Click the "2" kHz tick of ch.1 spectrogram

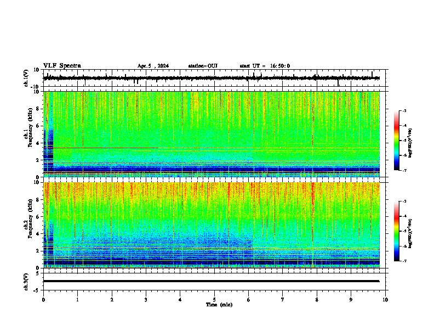pyautogui.click(x=38, y=160)
